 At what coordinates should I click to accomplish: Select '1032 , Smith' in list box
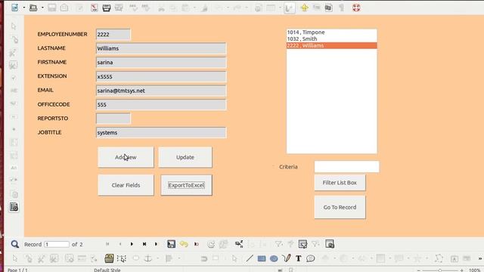(331, 39)
